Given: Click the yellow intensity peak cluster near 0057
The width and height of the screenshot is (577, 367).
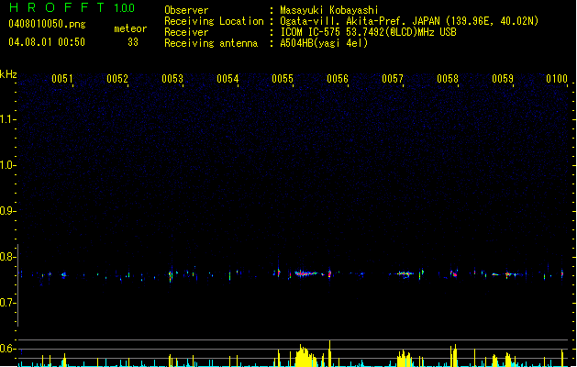Looking at the screenshot, I should tap(404, 358).
